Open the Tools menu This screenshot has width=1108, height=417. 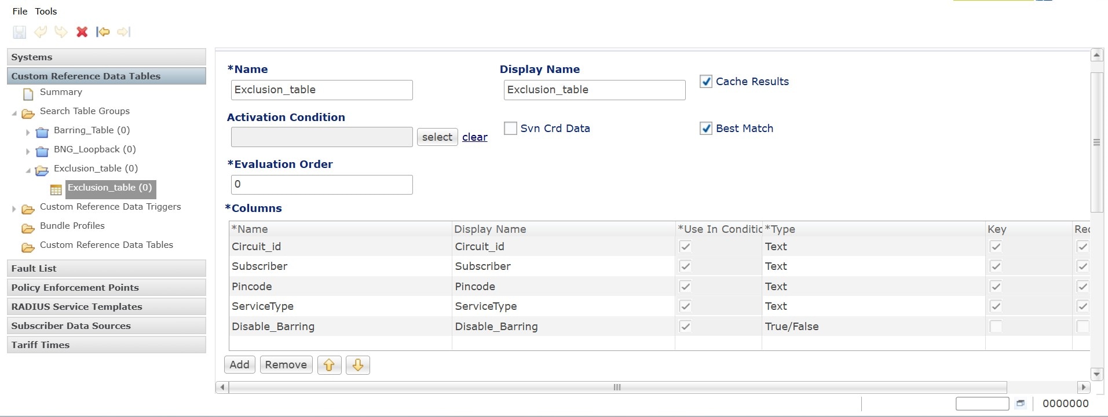coord(46,11)
